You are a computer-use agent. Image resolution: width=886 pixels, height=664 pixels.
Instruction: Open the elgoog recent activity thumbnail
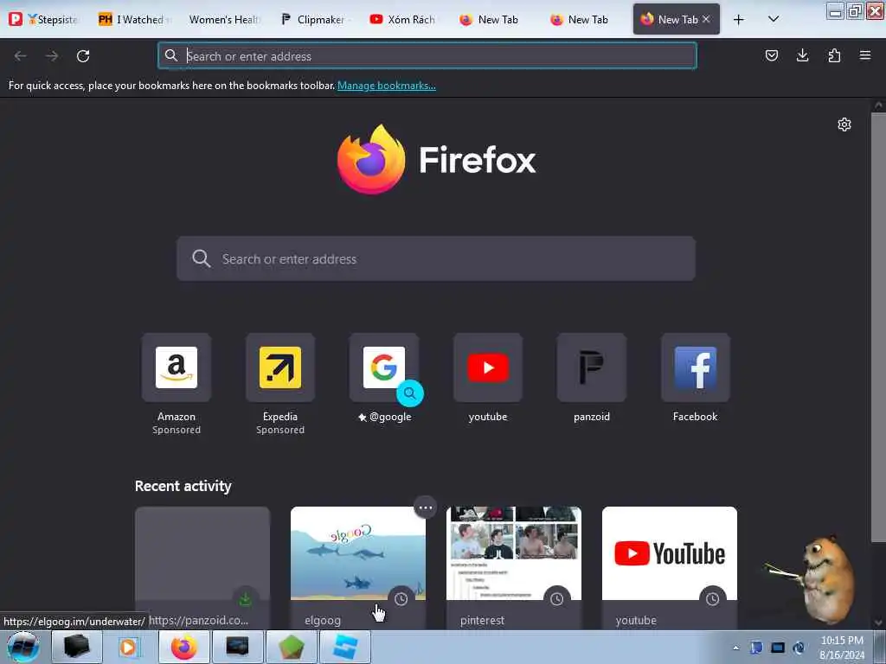coord(358,553)
